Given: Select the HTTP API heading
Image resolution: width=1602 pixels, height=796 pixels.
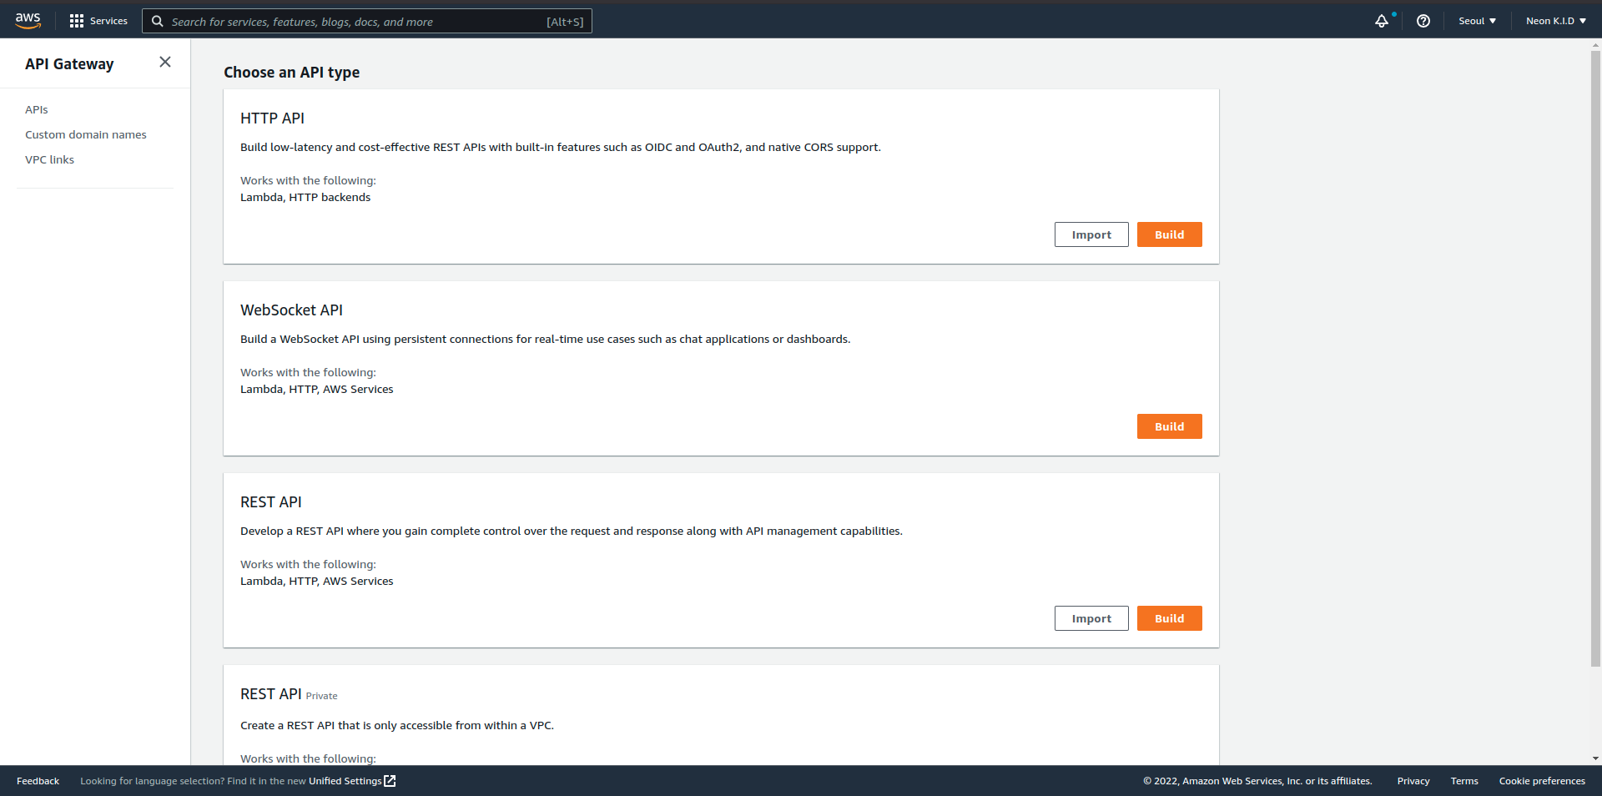Looking at the screenshot, I should (272, 118).
